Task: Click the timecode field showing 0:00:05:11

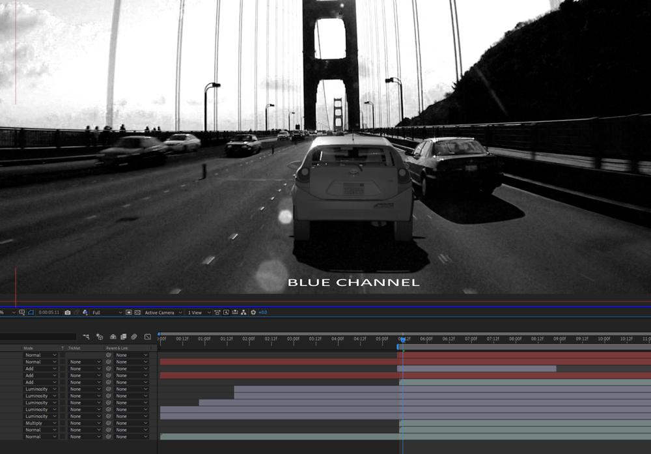Action: coord(49,313)
